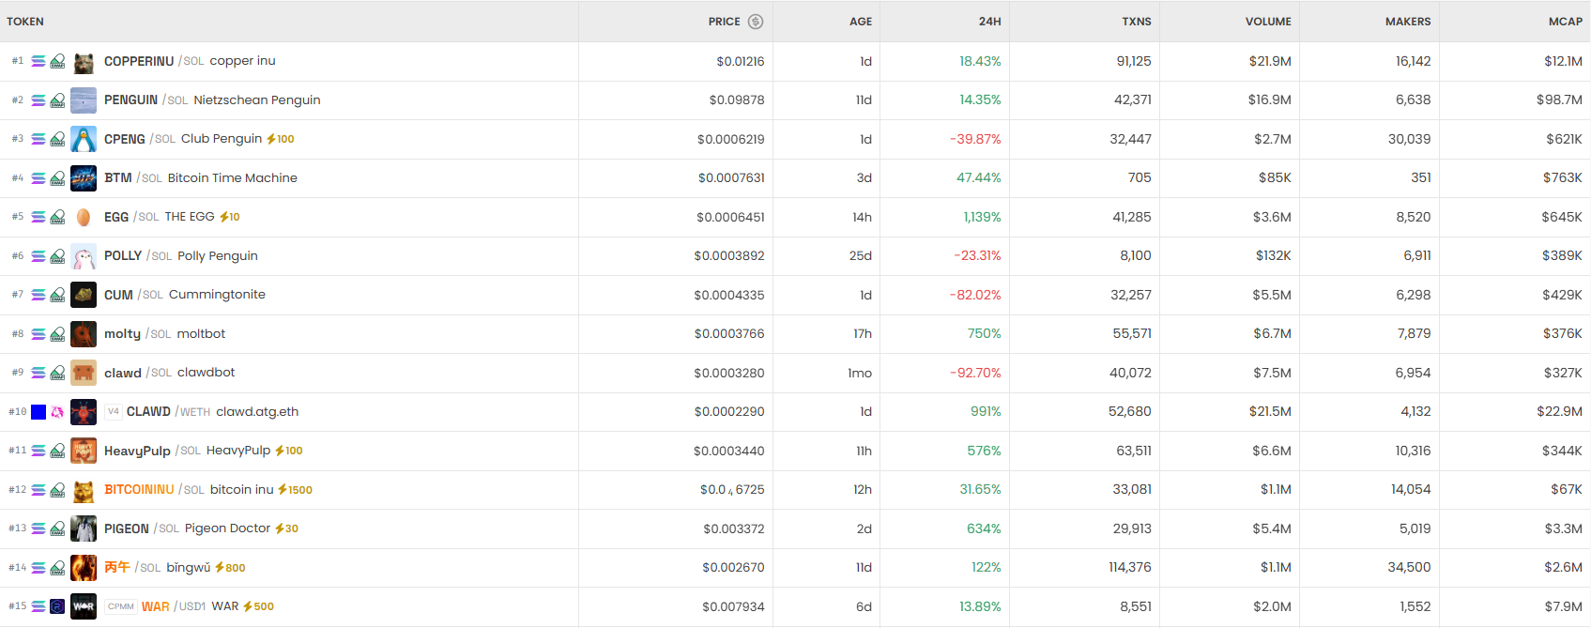The image size is (1591, 628).
Task: Click the PumpSwap DEX icon in BTM row
Action: (x=57, y=178)
